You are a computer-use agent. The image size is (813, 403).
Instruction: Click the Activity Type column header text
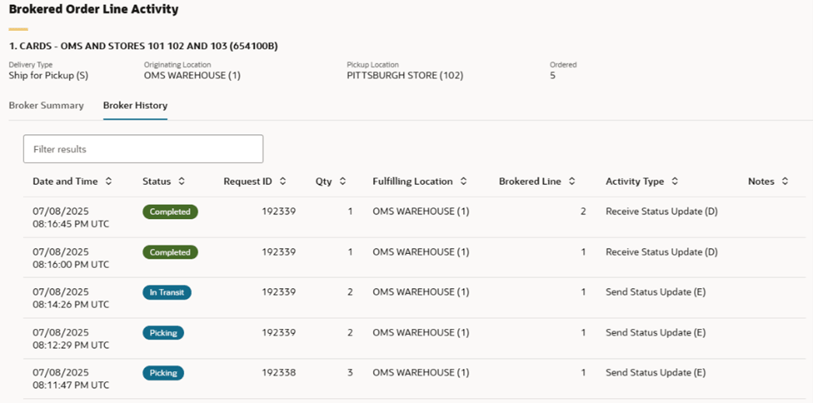tap(635, 181)
